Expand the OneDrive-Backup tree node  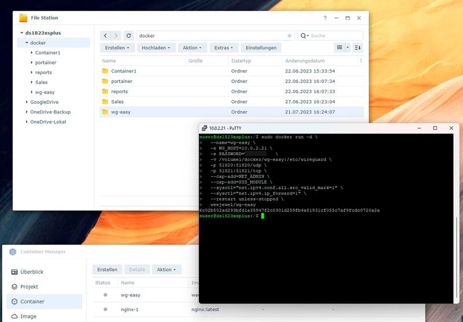point(27,112)
